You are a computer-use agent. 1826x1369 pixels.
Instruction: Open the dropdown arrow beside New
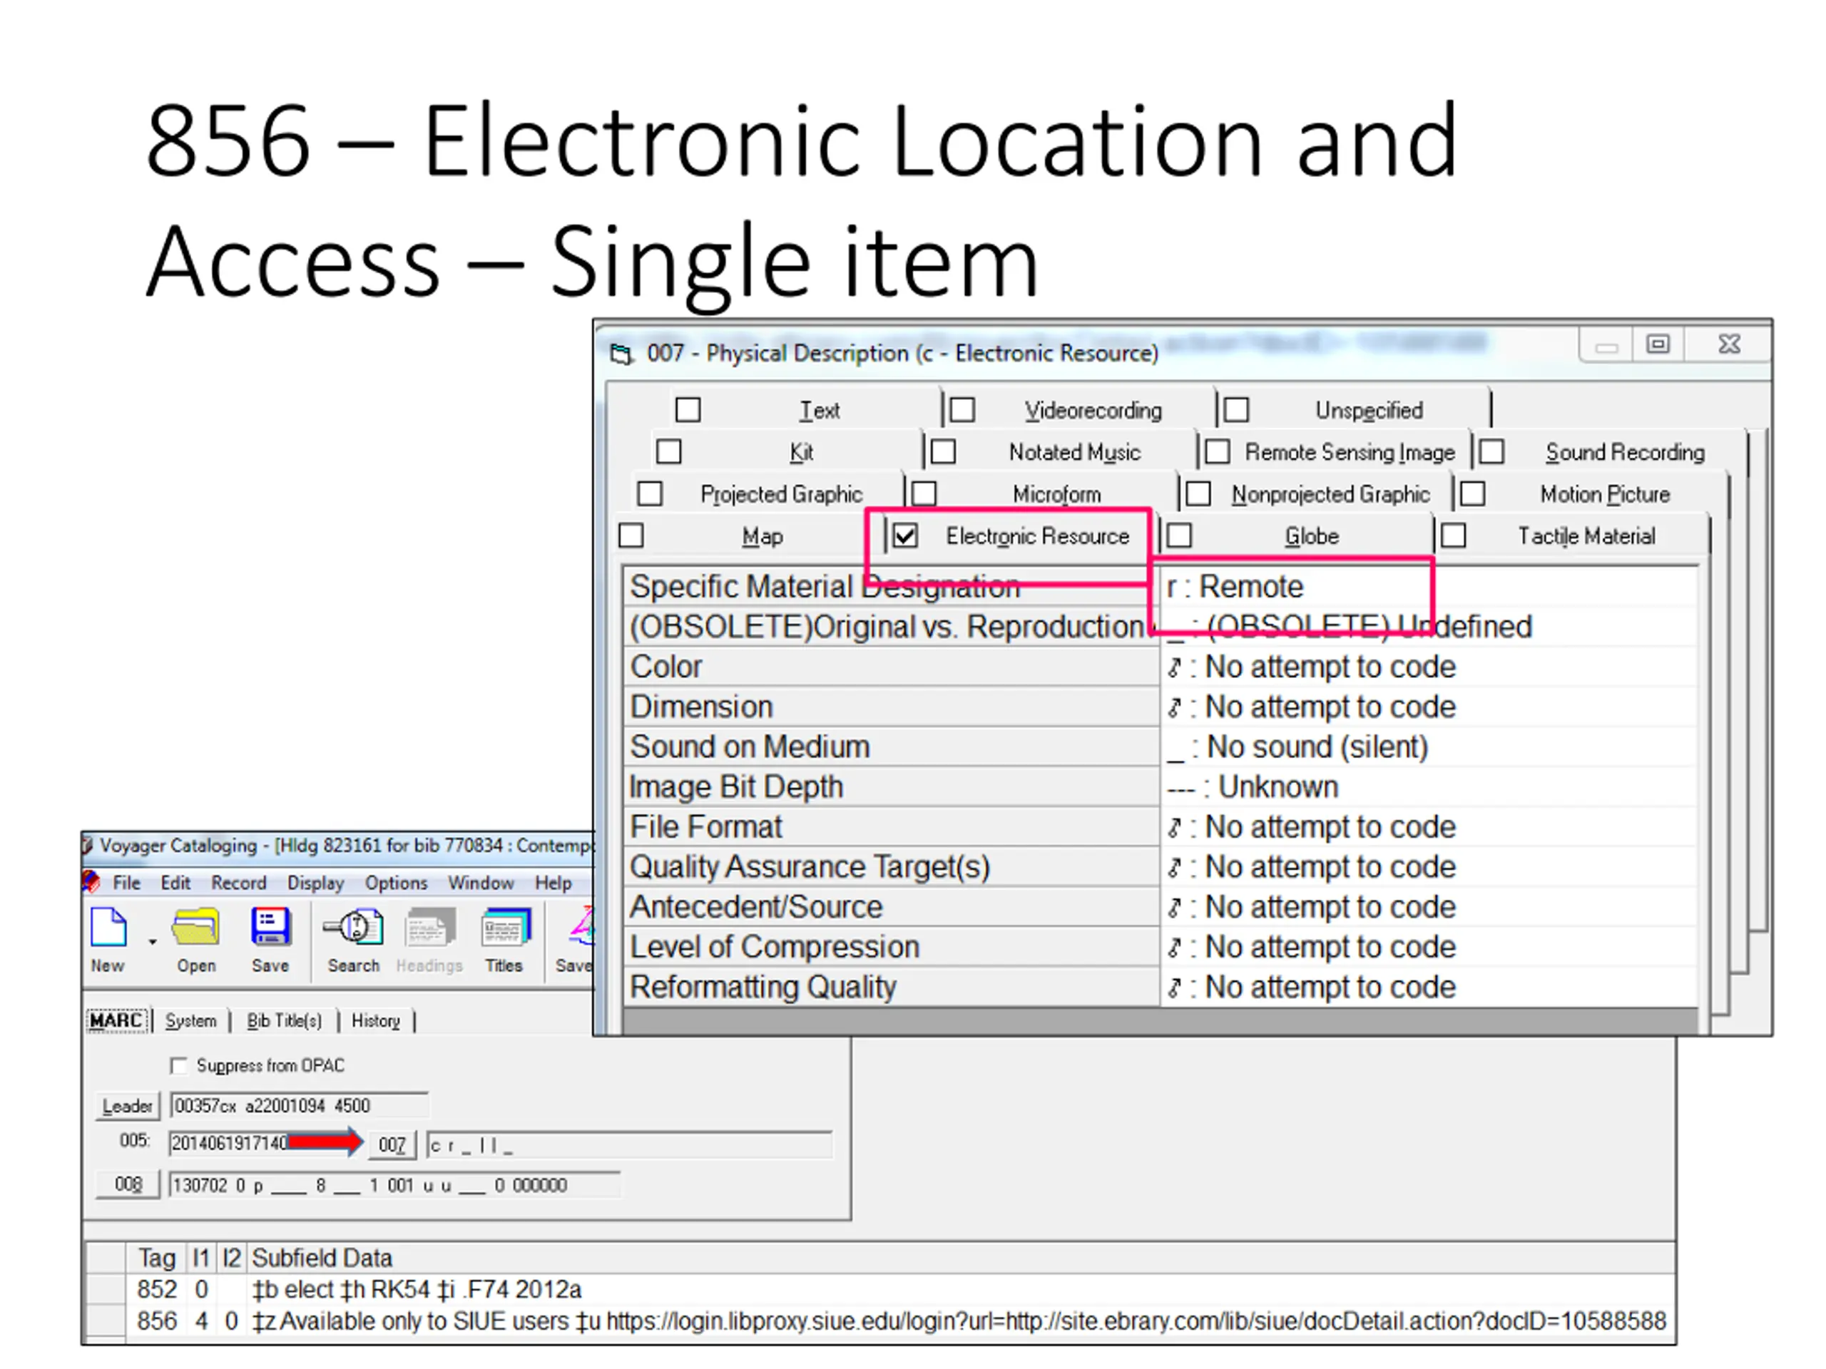(153, 942)
